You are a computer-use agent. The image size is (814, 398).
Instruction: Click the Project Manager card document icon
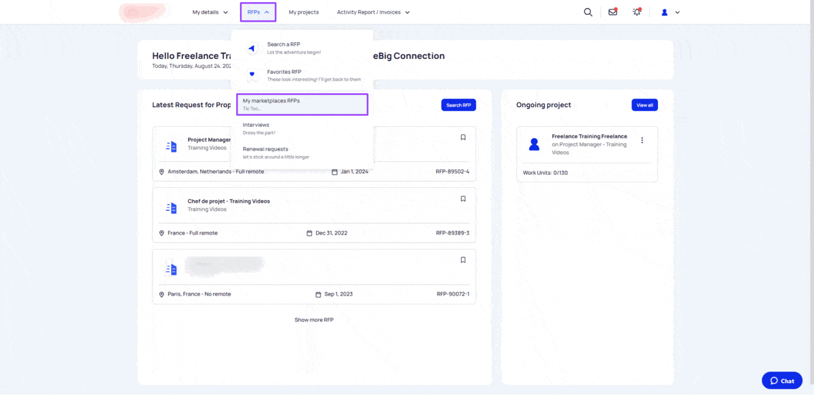(x=171, y=146)
